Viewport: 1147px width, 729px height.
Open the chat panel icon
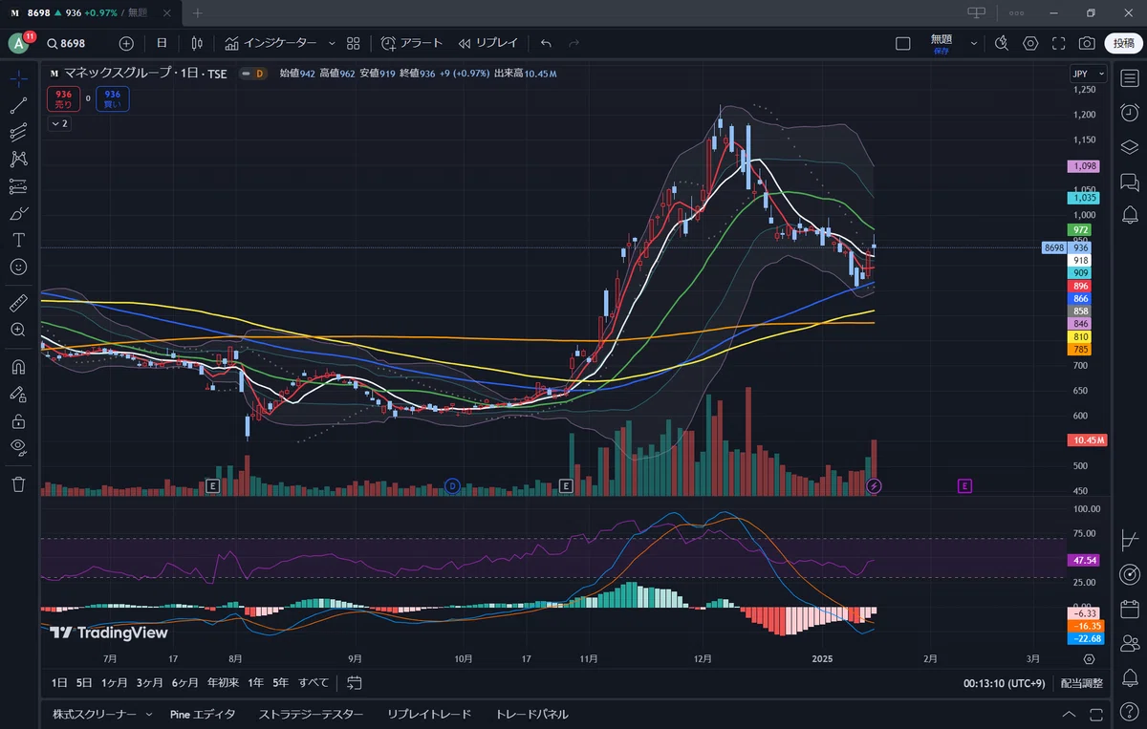pyautogui.click(x=1130, y=182)
